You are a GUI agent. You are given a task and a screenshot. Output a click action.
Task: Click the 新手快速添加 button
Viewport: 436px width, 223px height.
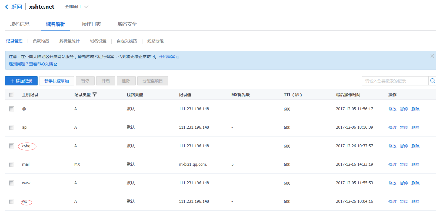coord(56,81)
